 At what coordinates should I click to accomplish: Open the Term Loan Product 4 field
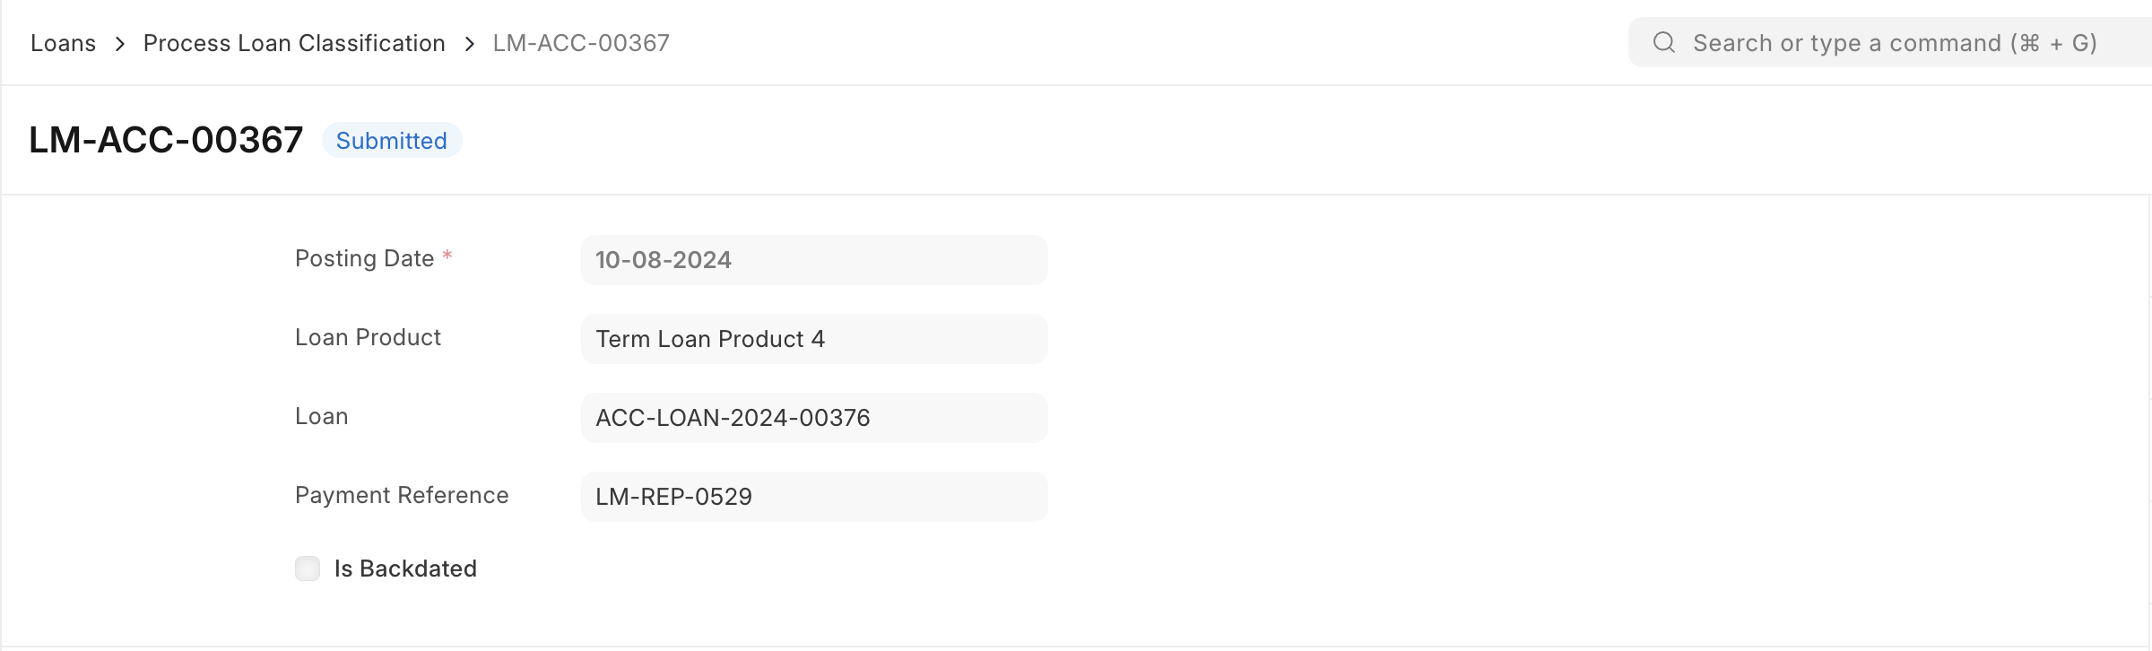(x=814, y=339)
